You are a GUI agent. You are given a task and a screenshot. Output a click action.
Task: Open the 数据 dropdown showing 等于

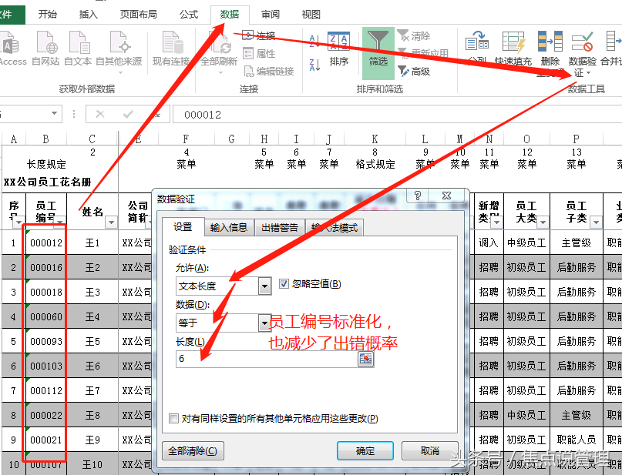[x=264, y=323]
